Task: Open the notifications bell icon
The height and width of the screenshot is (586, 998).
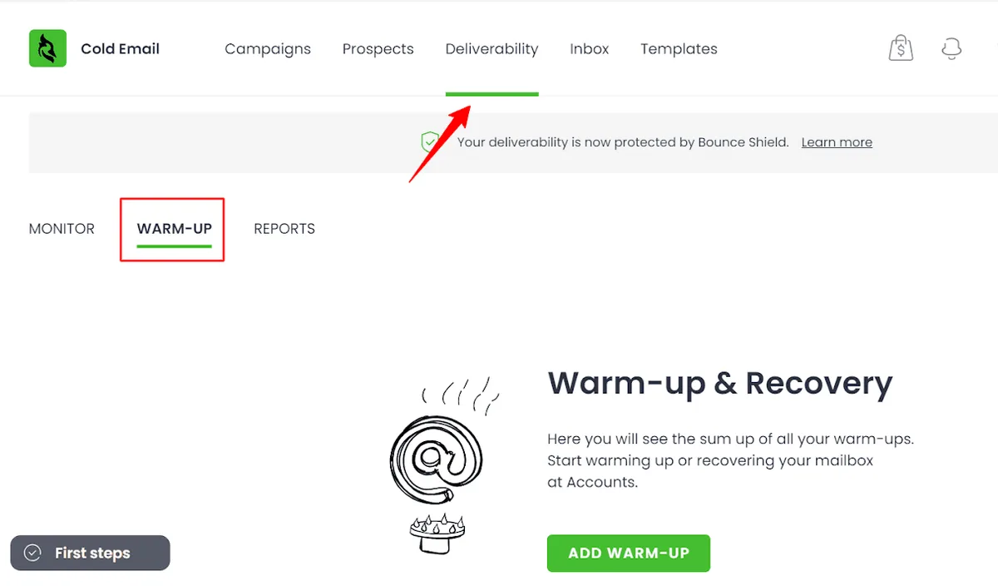Action: [951, 48]
